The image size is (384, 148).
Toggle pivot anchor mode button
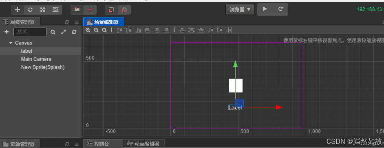pyautogui.click(x=77, y=10)
